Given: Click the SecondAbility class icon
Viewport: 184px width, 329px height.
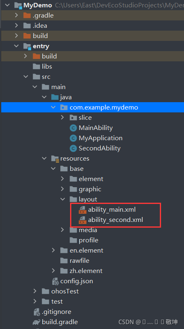Looking at the screenshot, I should [73, 148].
